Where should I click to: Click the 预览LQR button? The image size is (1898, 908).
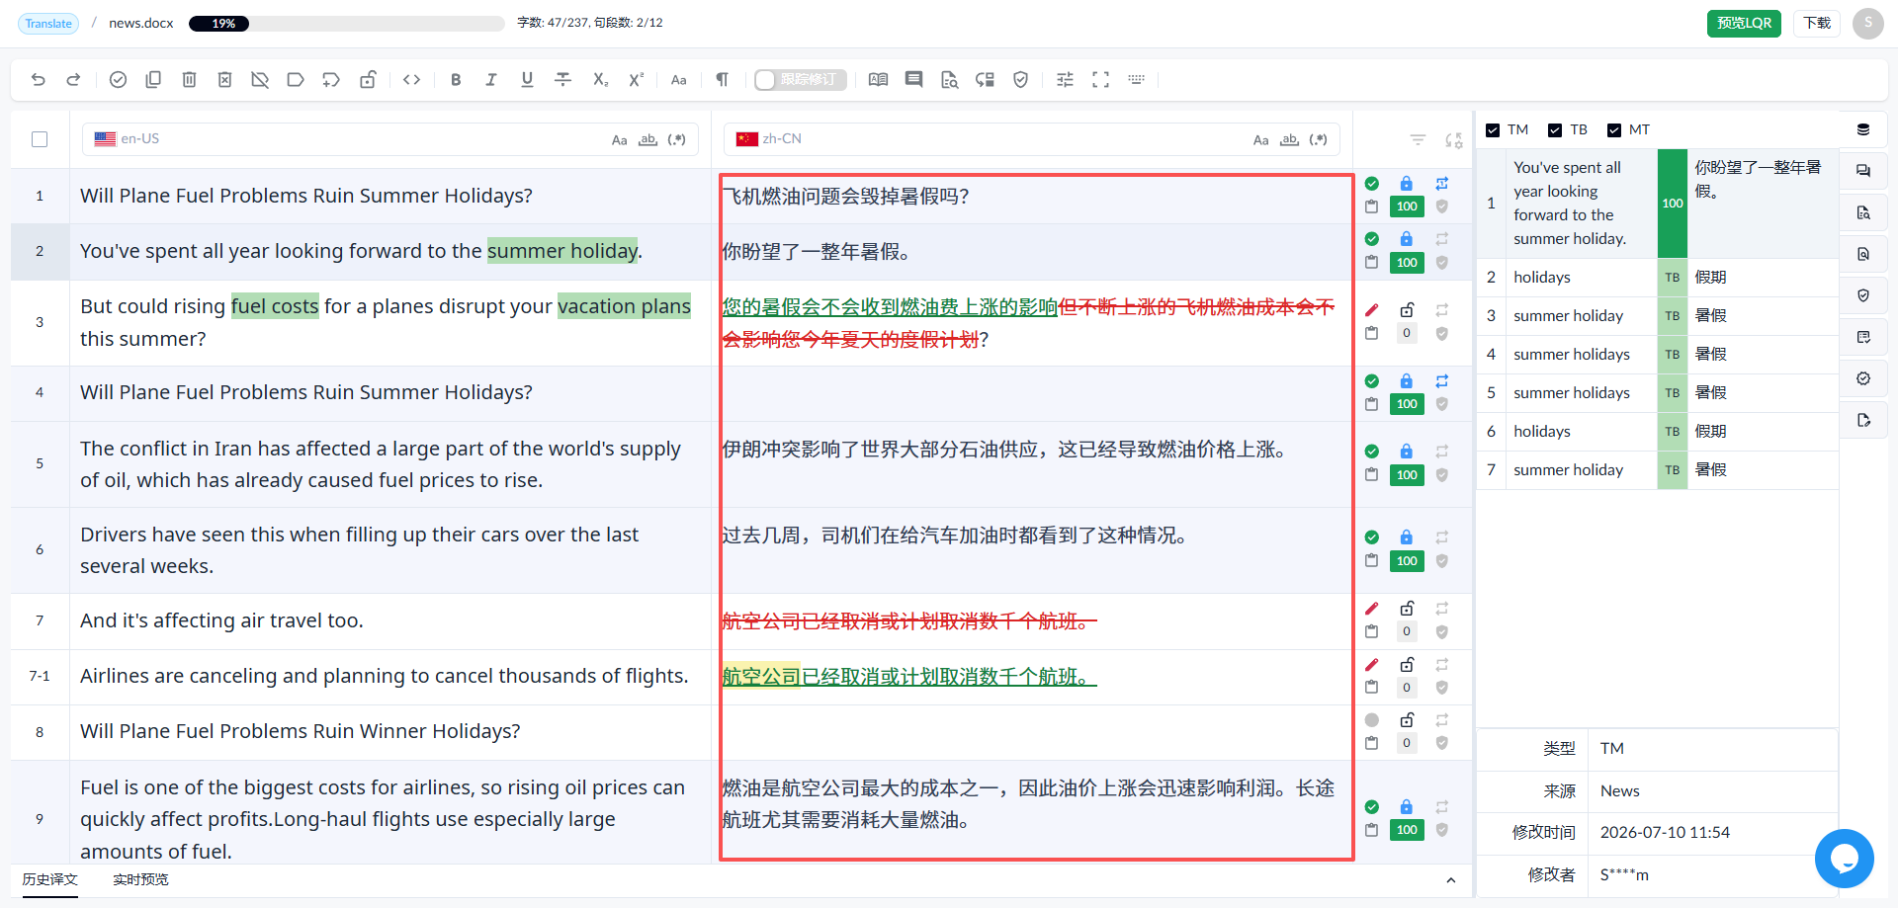[1744, 24]
